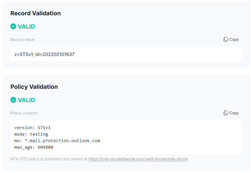The image size is (251, 173).
Task: Select the Record Validation heading
Action: click(x=35, y=13)
